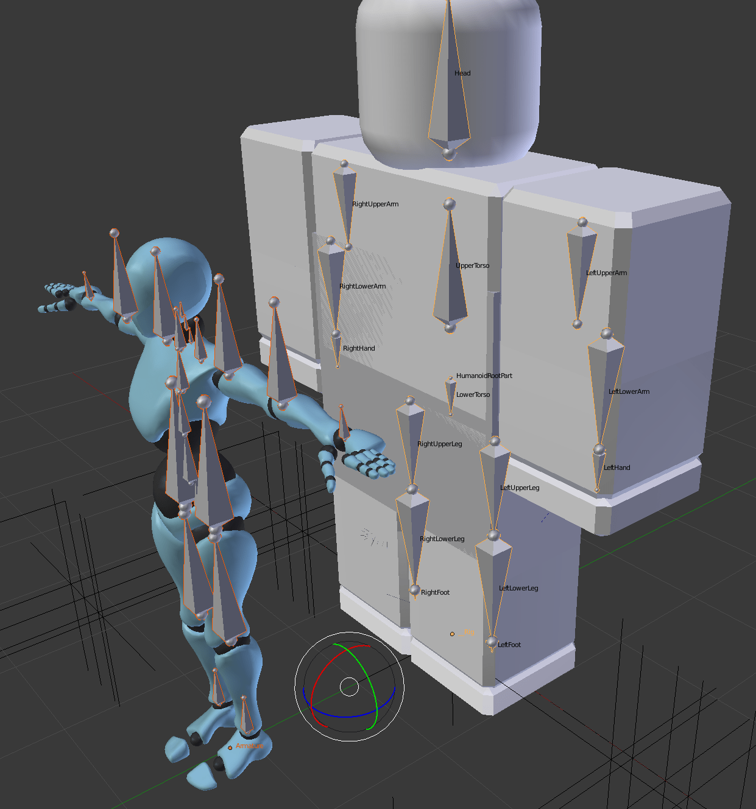Click the LeftFoot bone label

(509, 645)
